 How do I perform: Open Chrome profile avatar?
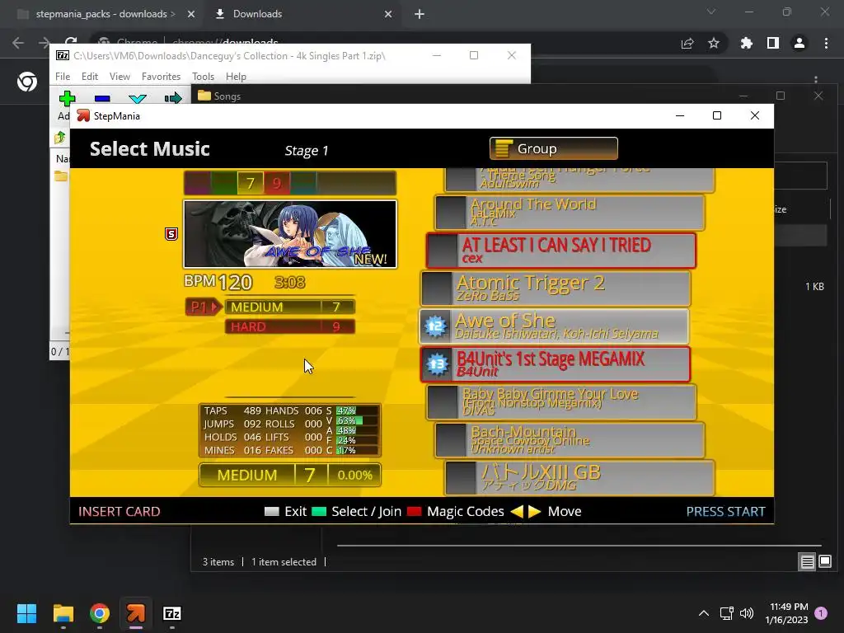(x=799, y=43)
